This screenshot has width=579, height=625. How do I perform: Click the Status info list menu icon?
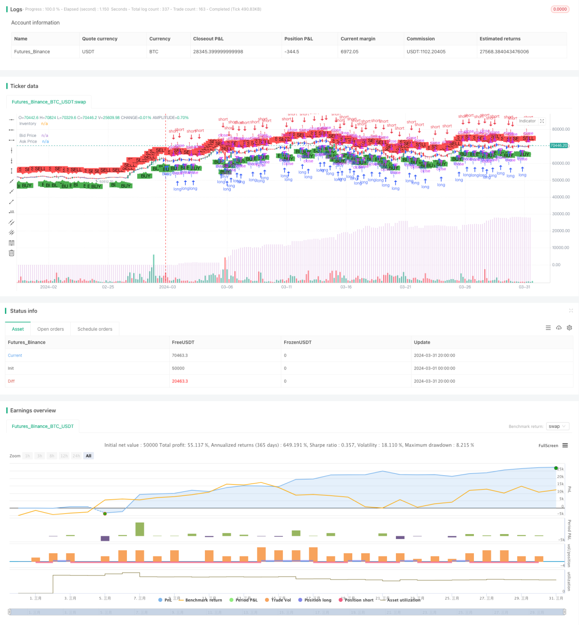tap(548, 328)
